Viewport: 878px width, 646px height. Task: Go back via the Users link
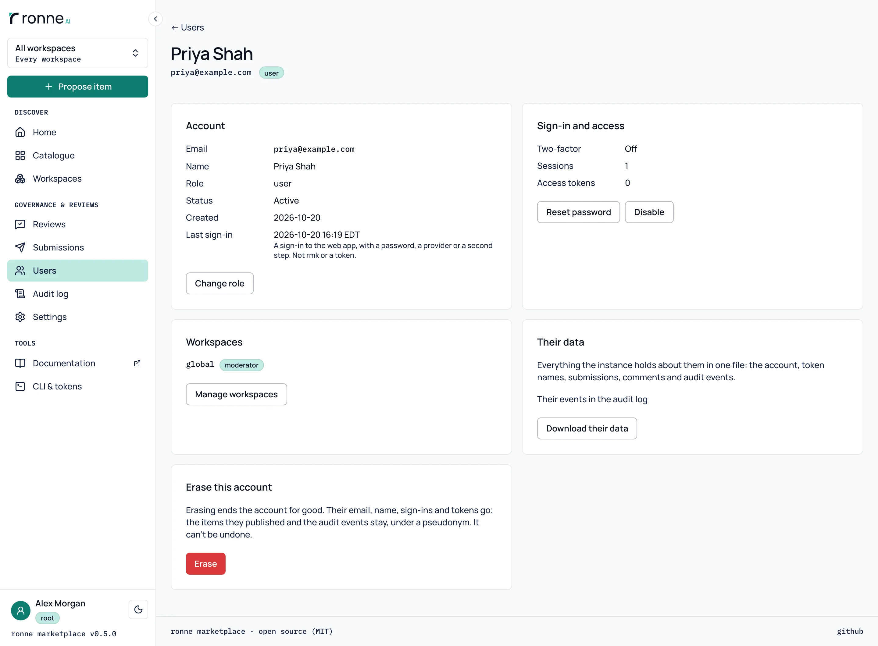(x=187, y=27)
